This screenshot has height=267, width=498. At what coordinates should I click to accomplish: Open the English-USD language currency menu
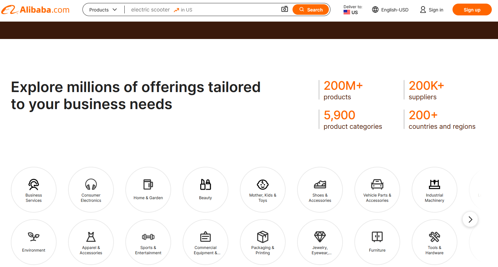[390, 10]
